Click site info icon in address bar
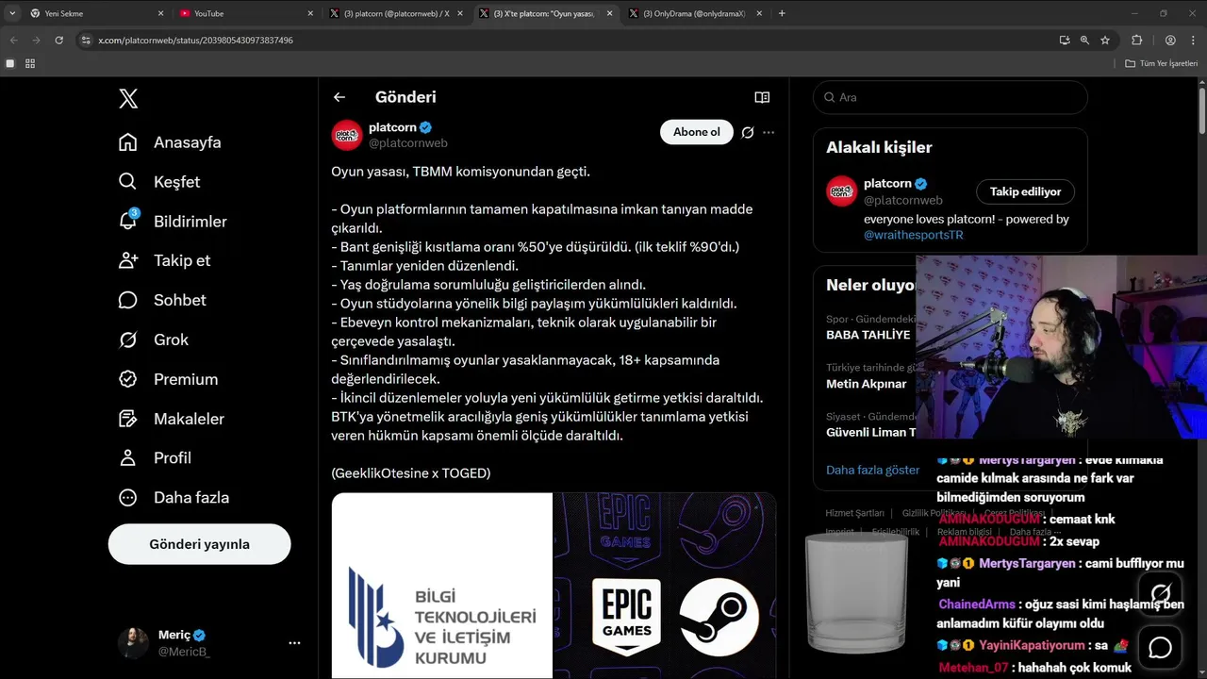Image resolution: width=1207 pixels, height=679 pixels. [x=86, y=41]
